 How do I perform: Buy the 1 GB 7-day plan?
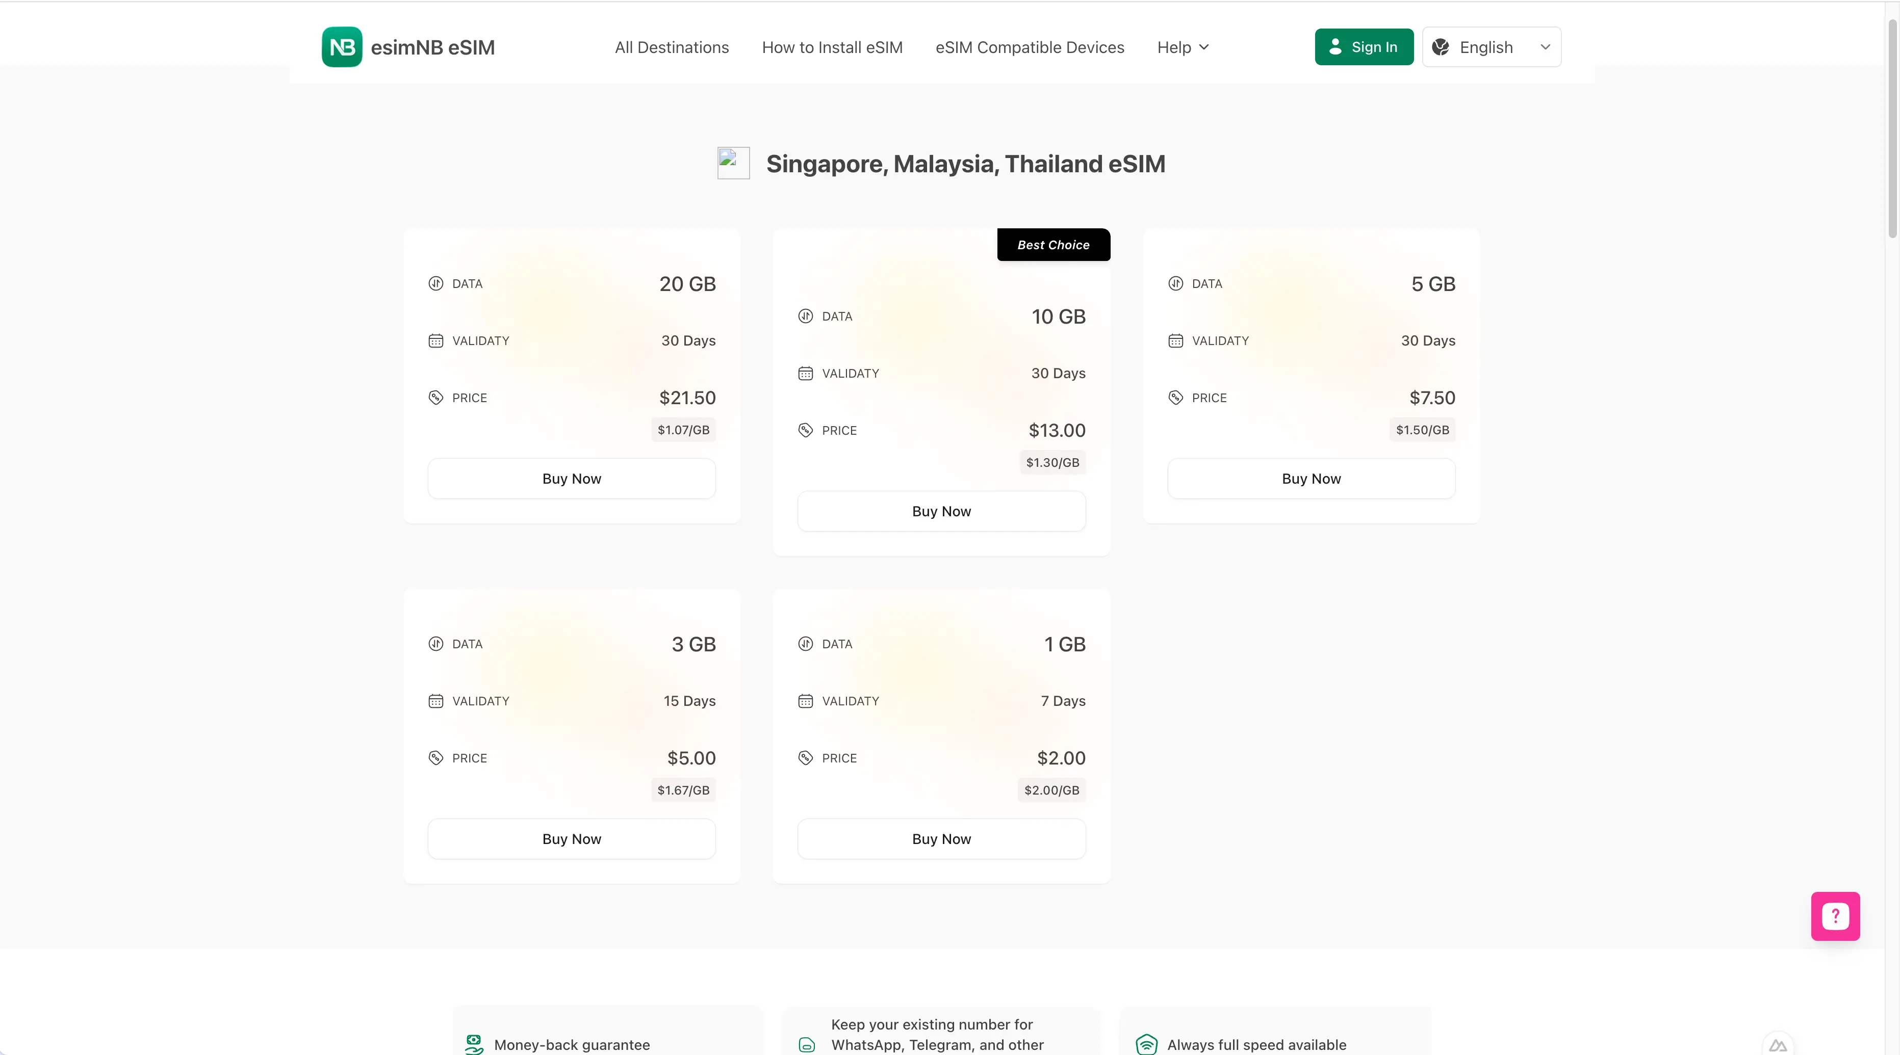941,839
